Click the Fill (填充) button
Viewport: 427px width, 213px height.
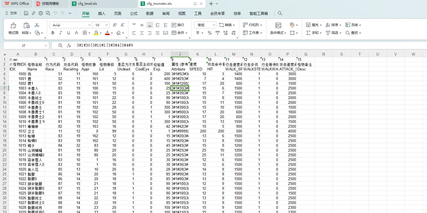tap(314, 25)
